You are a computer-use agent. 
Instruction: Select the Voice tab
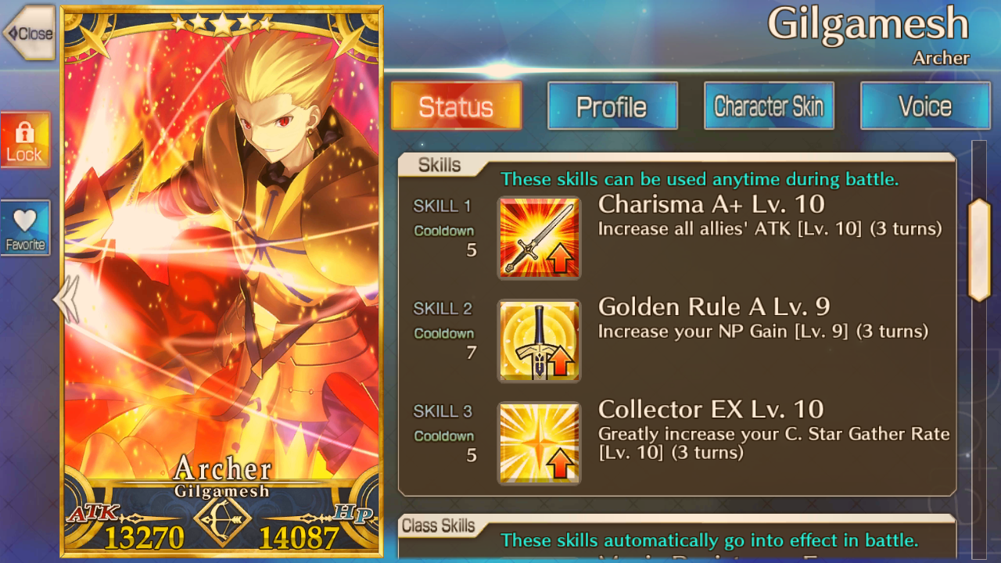coord(925,106)
